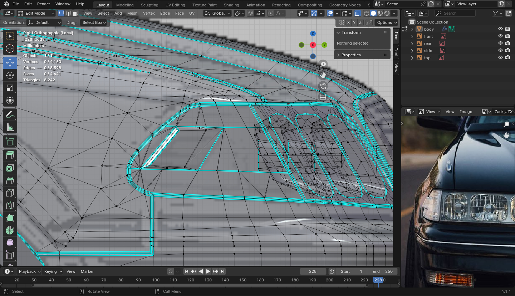Viewport: 515px width, 296px height.
Task: Open the Edit Mode dropdown
Action: (36, 13)
